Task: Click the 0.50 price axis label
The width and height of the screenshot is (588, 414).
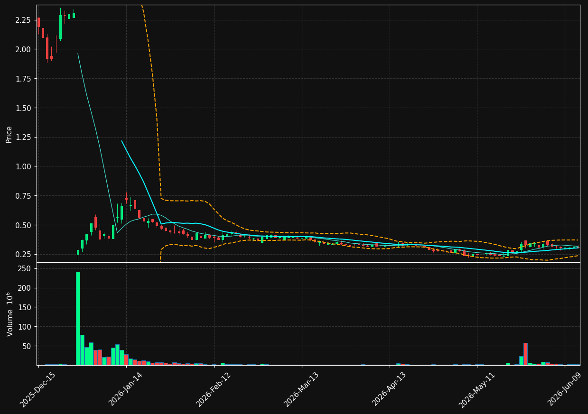Action: click(24, 225)
